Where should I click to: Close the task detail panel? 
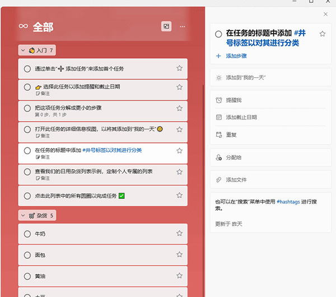[326, 14]
